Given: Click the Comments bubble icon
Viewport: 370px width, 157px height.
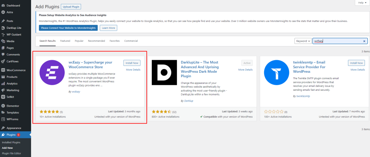Looking at the screenshot, I should pos(3,54).
